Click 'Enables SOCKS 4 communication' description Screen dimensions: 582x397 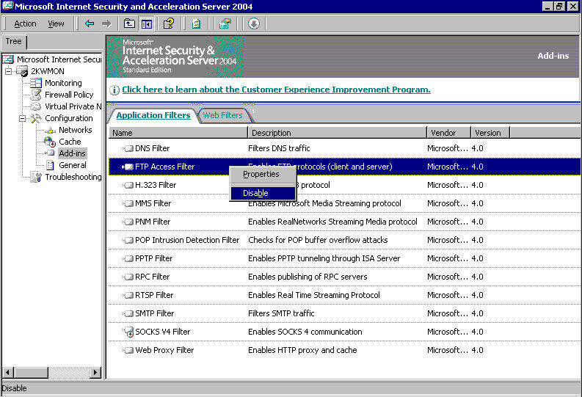point(305,332)
